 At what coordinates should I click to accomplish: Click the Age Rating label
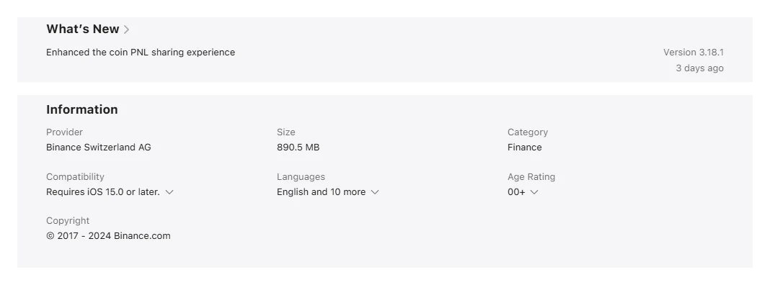[x=531, y=176]
